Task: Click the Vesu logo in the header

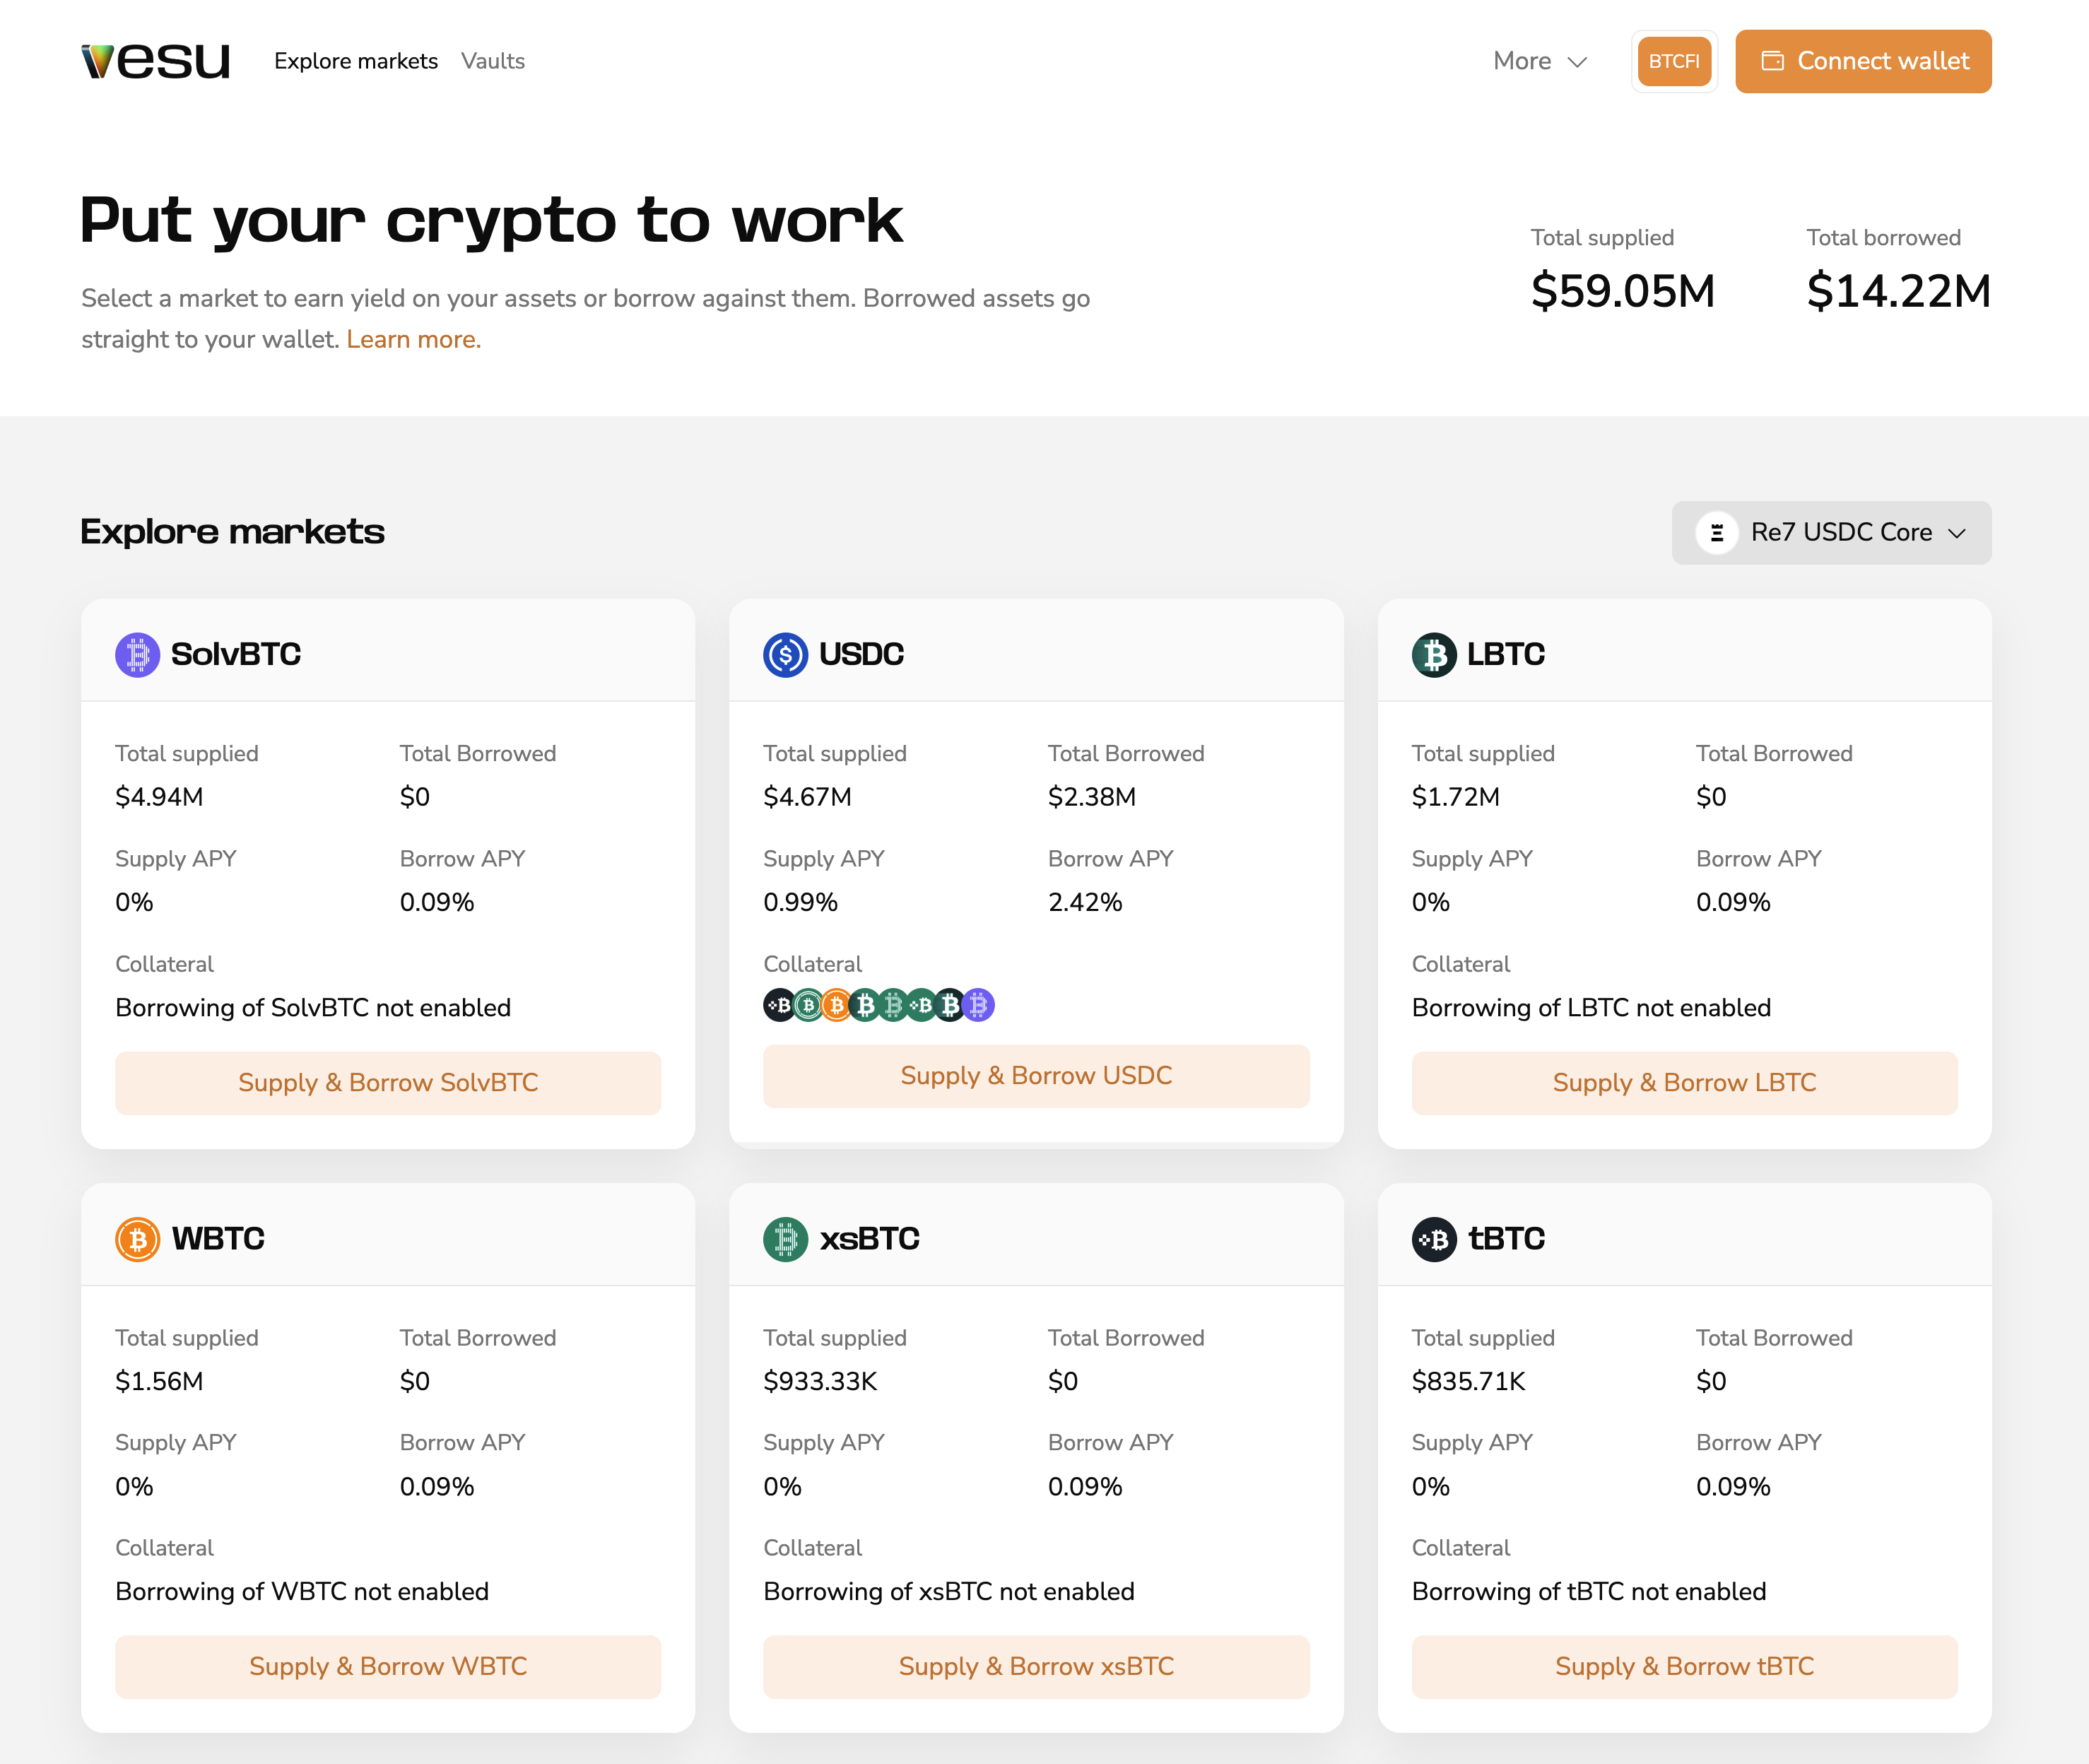Action: pos(155,60)
